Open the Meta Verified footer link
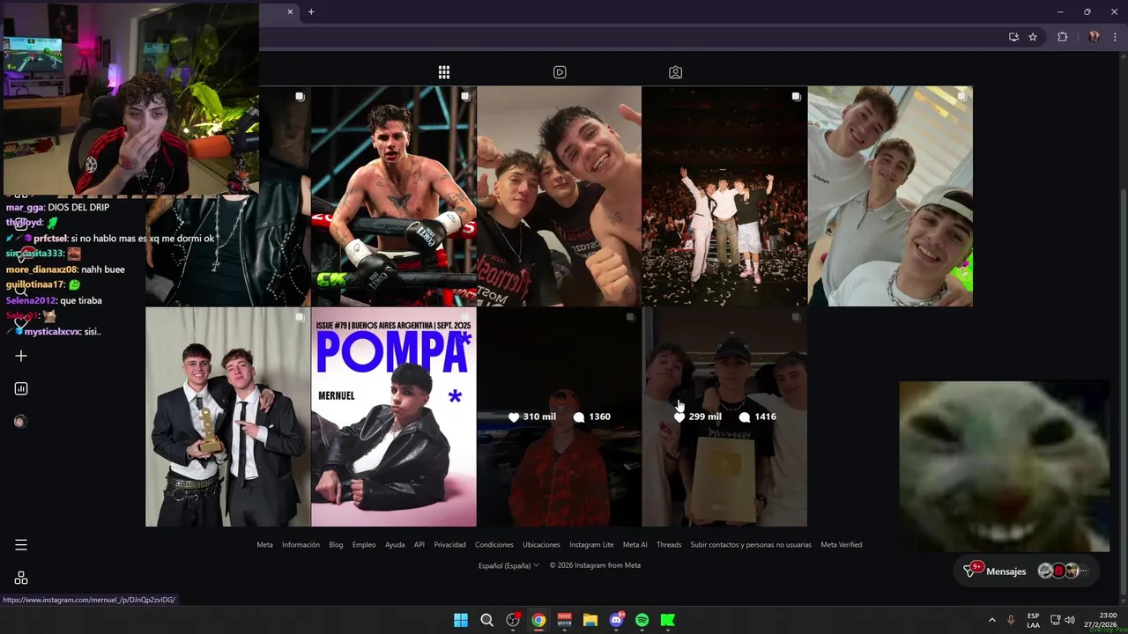 tap(842, 544)
